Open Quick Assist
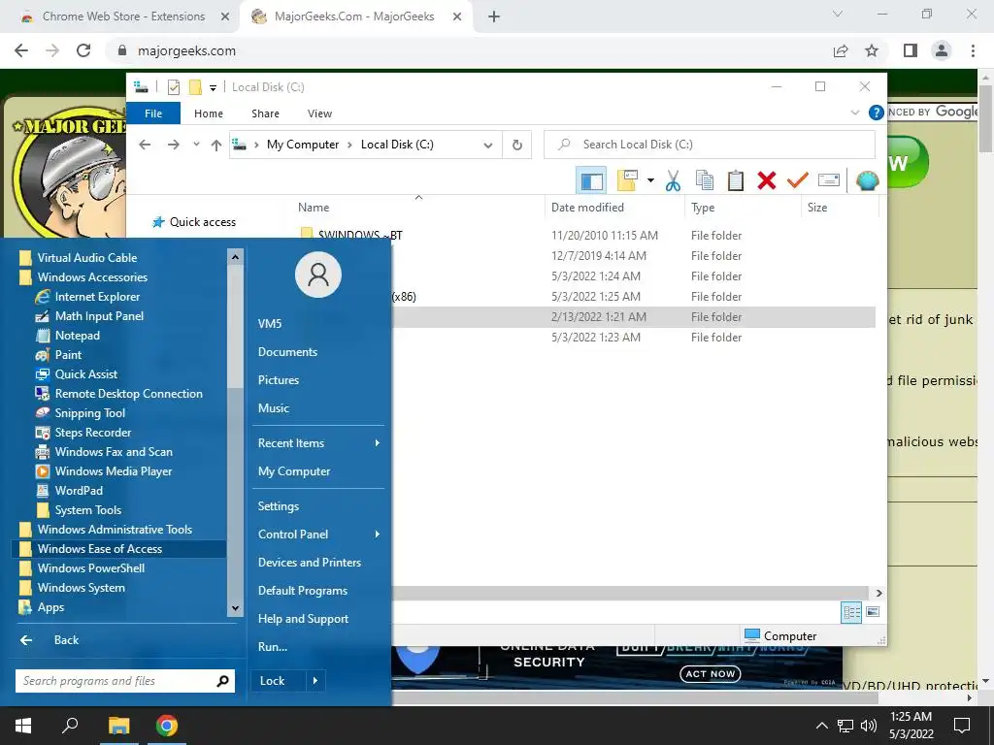 (85, 374)
